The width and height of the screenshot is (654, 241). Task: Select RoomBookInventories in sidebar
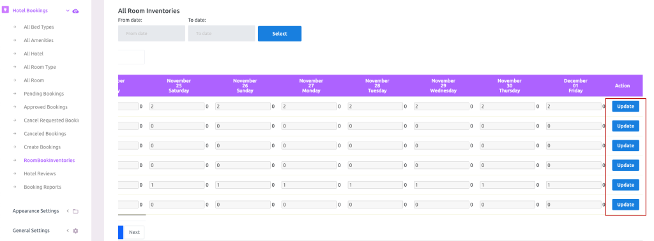[x=49, y=160]
